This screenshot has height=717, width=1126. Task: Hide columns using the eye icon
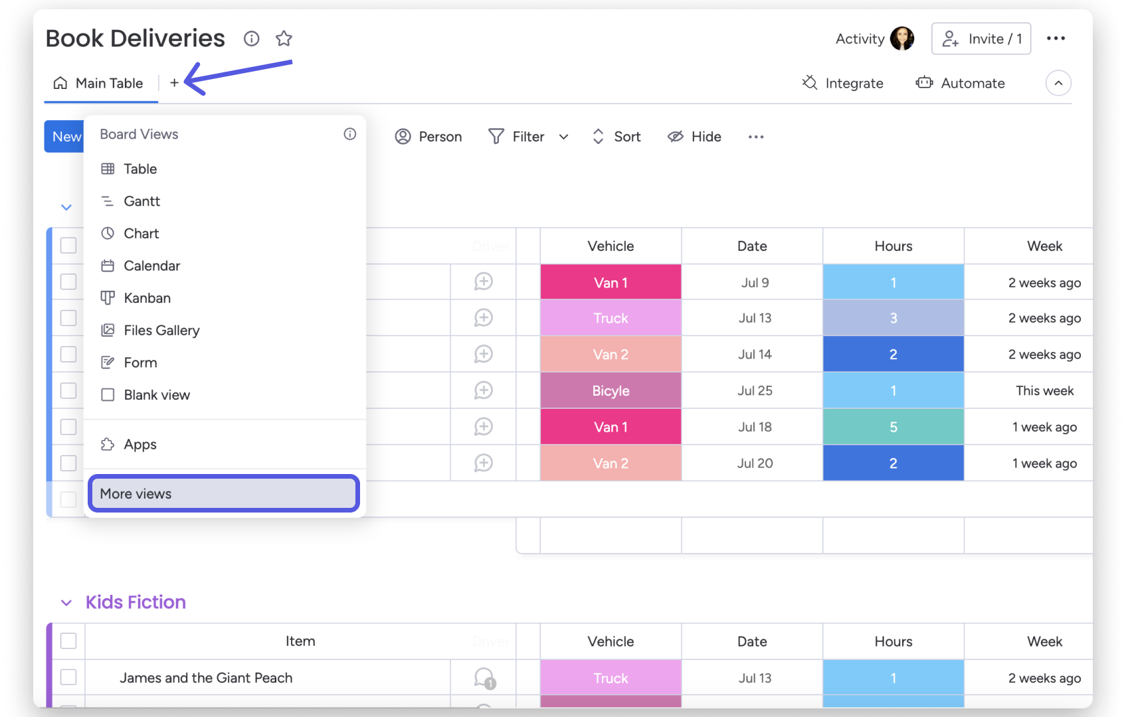(694, 137)
